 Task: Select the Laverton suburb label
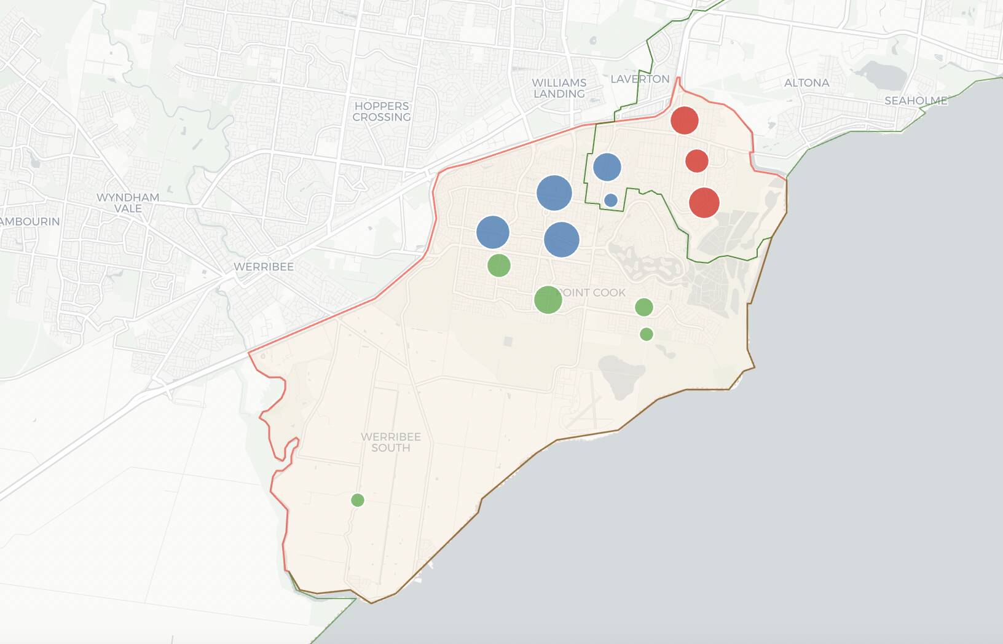point(641,79)
